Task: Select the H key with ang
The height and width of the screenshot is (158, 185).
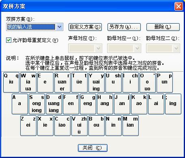Action: pos(105,104)
